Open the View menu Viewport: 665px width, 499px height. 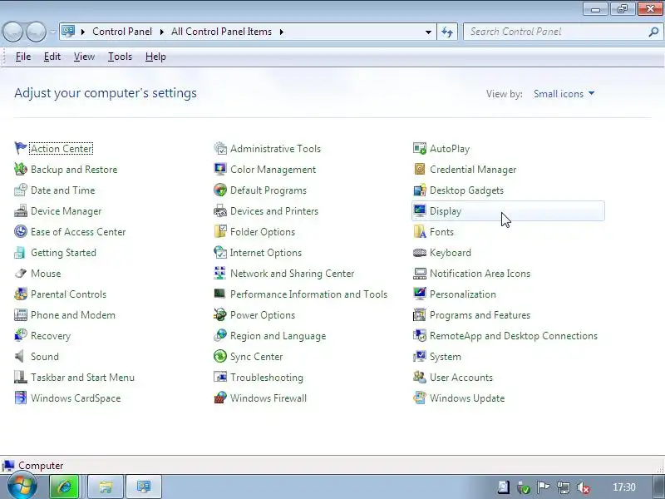tap(84, 57)
